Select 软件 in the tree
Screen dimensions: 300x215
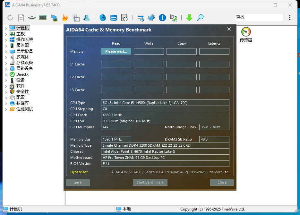(21, 86)
